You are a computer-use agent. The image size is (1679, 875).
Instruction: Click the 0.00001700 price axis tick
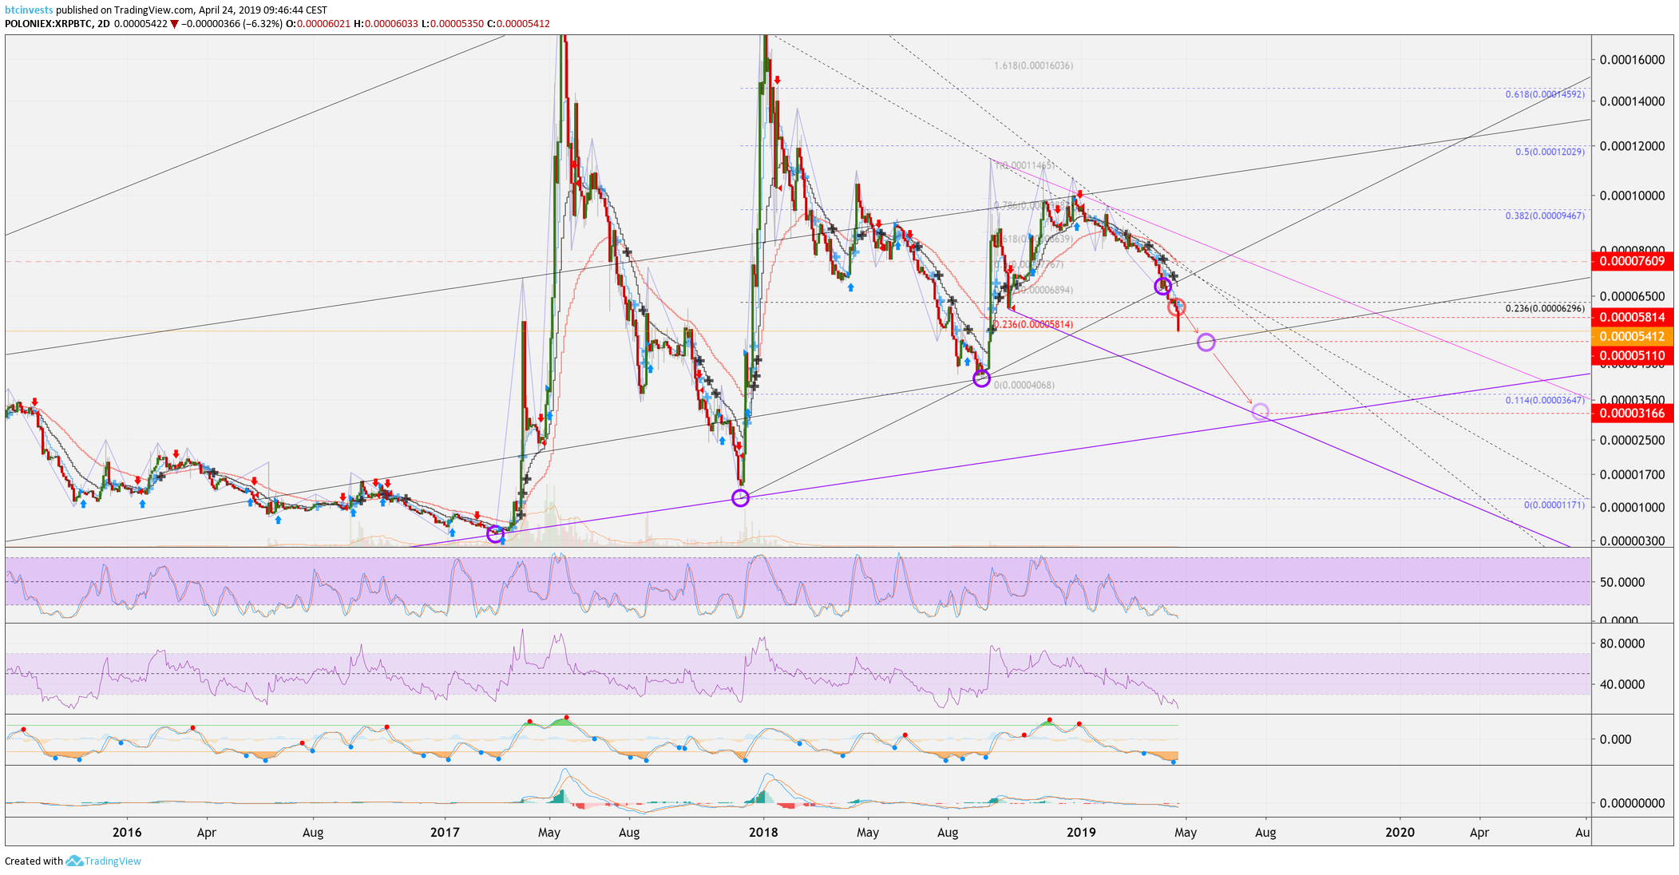(1633, 474)
